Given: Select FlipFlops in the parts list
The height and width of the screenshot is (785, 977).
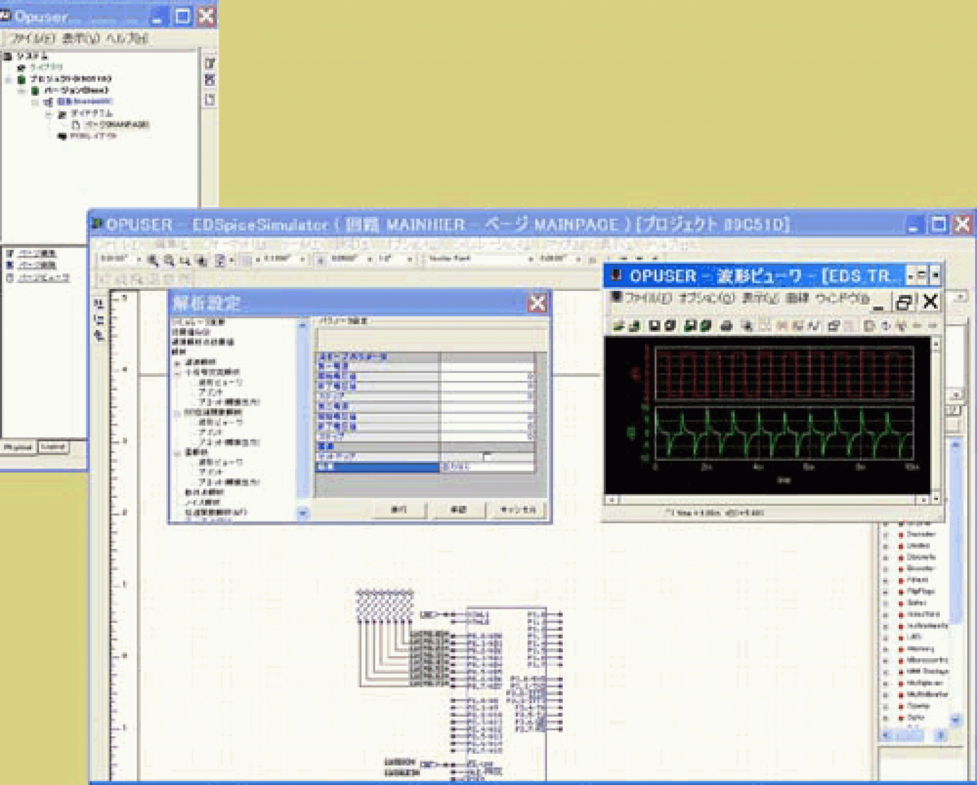Looking at the screenshot, I should (921, 591).
